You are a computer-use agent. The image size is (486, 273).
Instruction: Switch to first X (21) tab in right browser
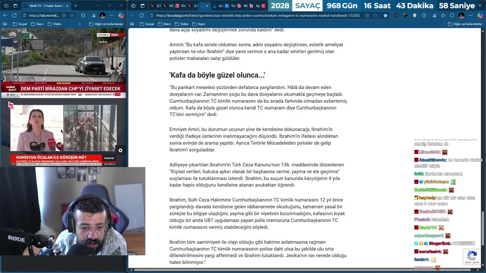(x=155, y=6)
